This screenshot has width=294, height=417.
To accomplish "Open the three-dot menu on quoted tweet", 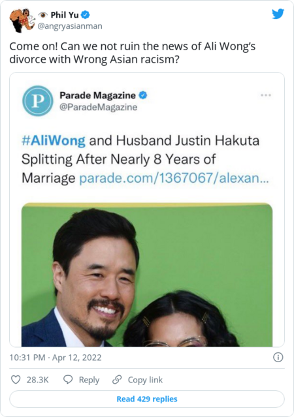I will (x=266, y=95).
